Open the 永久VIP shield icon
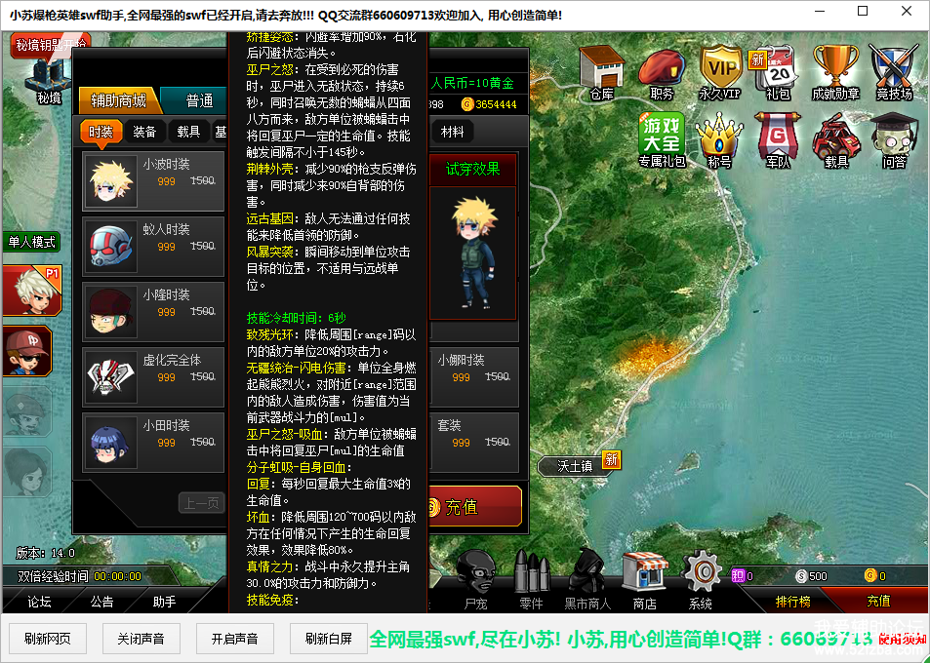Viewport: 930px width, 663px height. tap(720, 72)
